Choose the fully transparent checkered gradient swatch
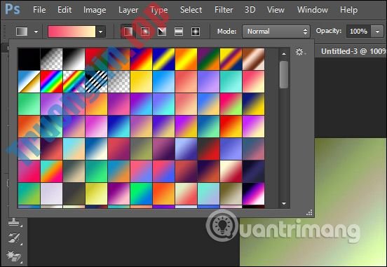This screenshot has height=267, width=387. coord(118,82)
